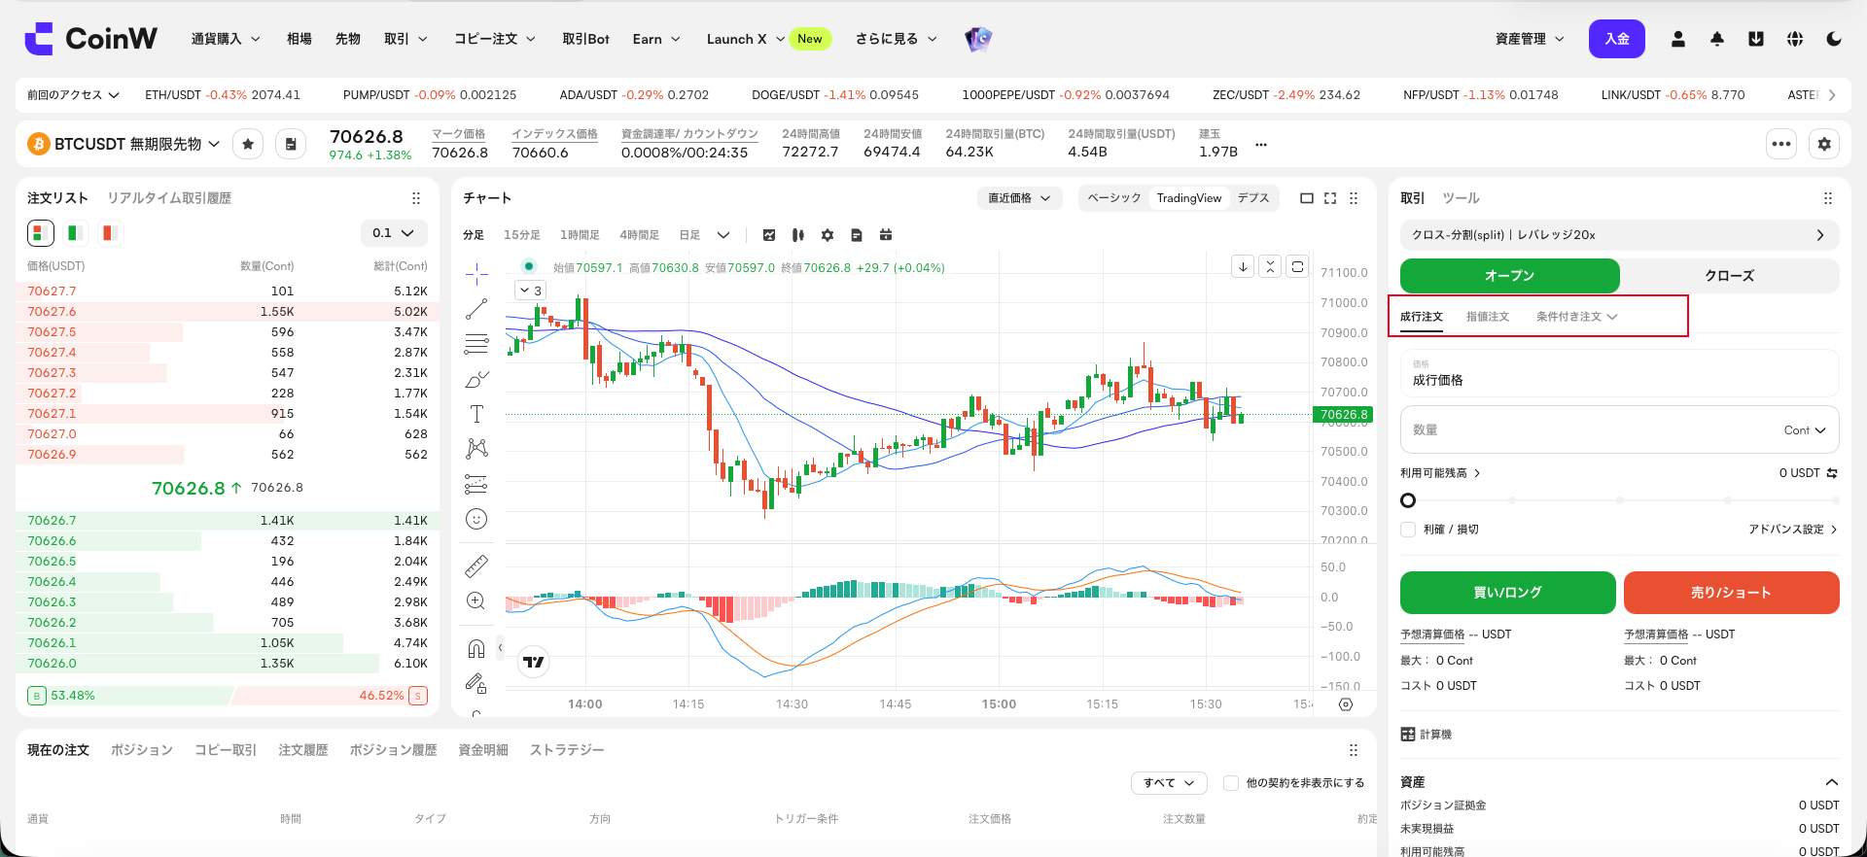Viewport: 1867px width, 857px height.
Task: Open language globe icon in header
Action: click(x=1795, y=39)
